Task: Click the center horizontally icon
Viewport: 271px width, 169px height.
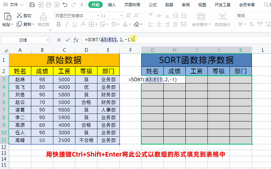Action: 159,24
